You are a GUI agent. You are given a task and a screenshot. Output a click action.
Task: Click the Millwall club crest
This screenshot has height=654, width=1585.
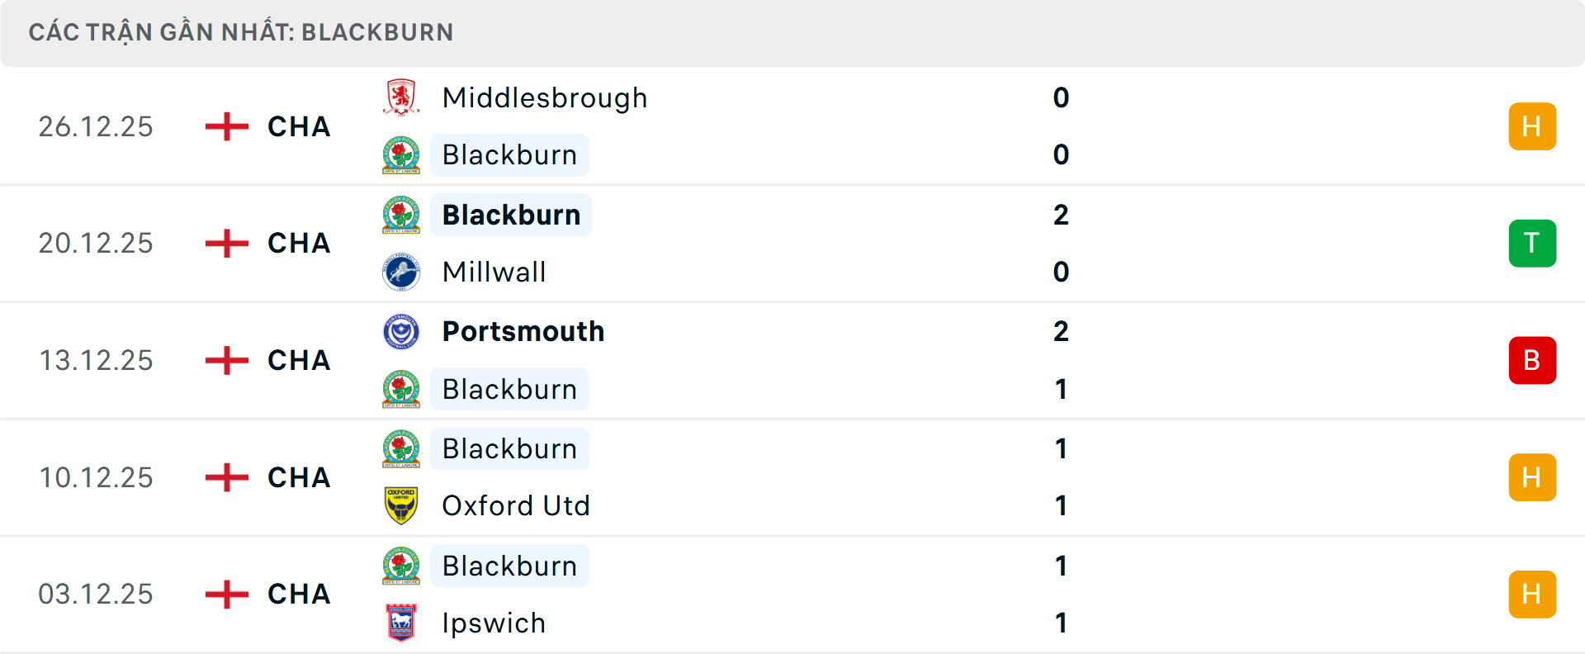click(401, 272)
